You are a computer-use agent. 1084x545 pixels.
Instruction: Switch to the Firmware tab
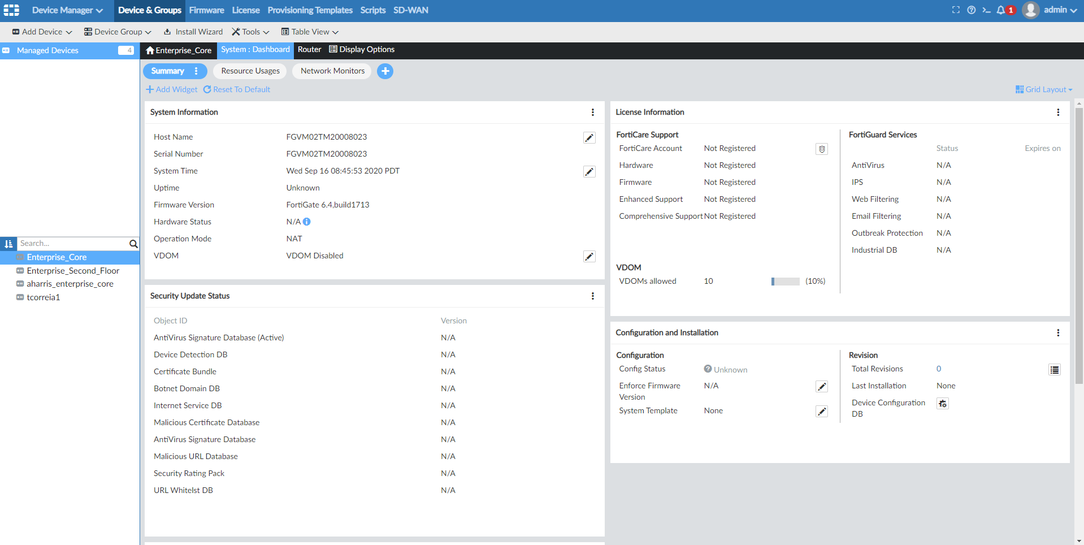(206, 10)
